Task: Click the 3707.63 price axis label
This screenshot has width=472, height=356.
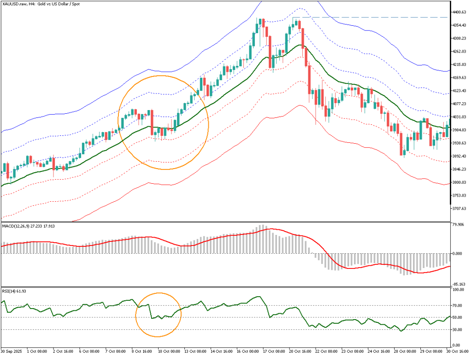Action: pyautogui.click(x=460, y=209)
